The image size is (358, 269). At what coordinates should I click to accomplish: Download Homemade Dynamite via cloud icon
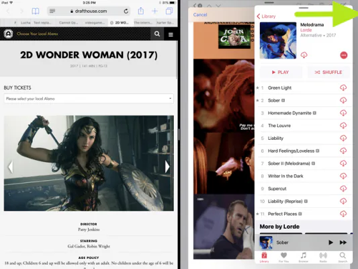343,113
